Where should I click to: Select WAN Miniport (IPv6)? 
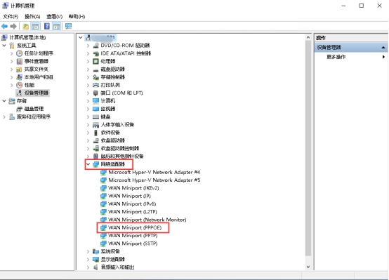pos(132,204)
